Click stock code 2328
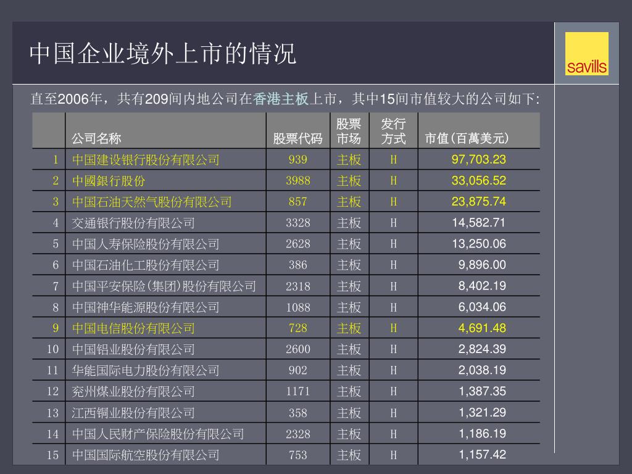632x474 pixels. pyautogui.click(x=298, y=434)
